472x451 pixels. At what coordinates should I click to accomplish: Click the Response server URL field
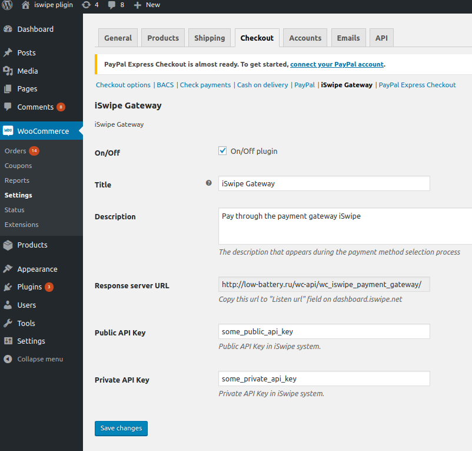pos(324,284)
